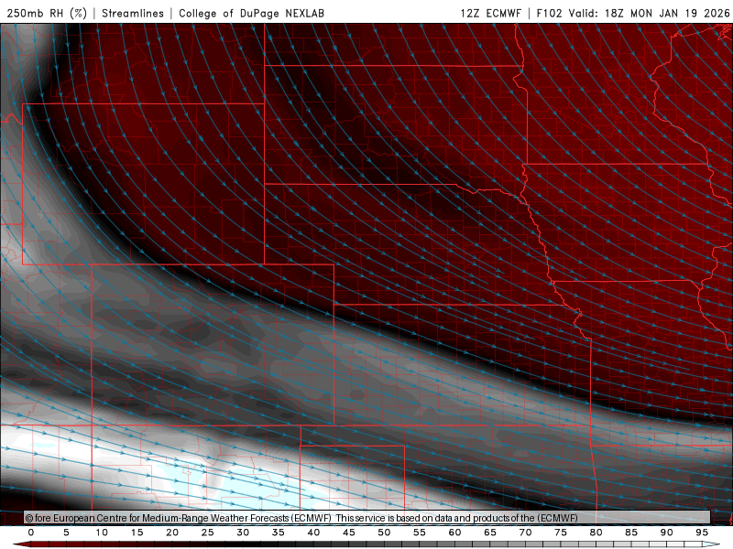
Task: Click the "0" value on the color scale
Action: [31, 533]
